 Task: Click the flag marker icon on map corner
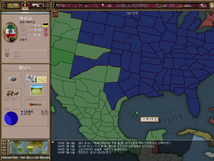[x=55, y=14]
